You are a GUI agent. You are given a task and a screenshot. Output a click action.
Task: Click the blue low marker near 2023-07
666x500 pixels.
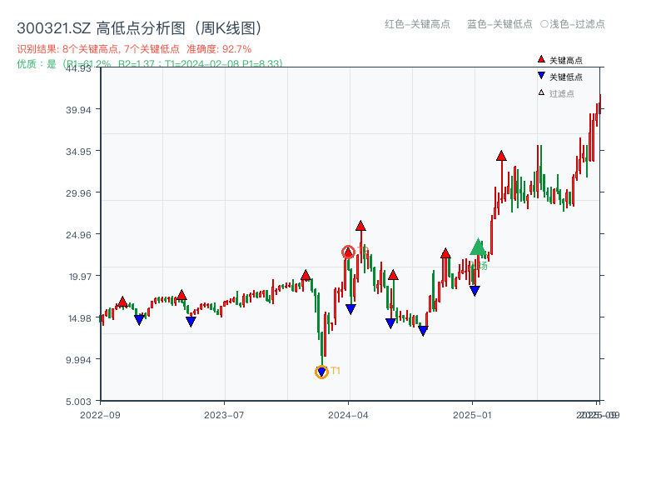(190, 320)
